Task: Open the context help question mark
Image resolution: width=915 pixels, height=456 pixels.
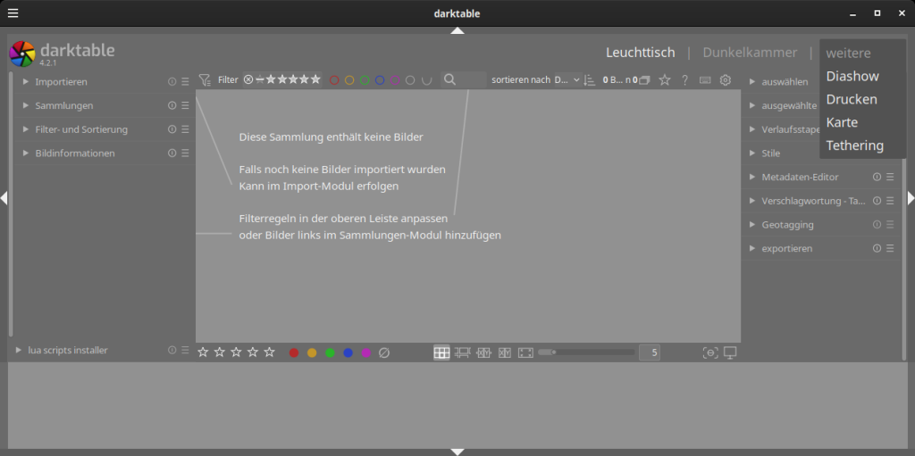Action: (685, 80)
